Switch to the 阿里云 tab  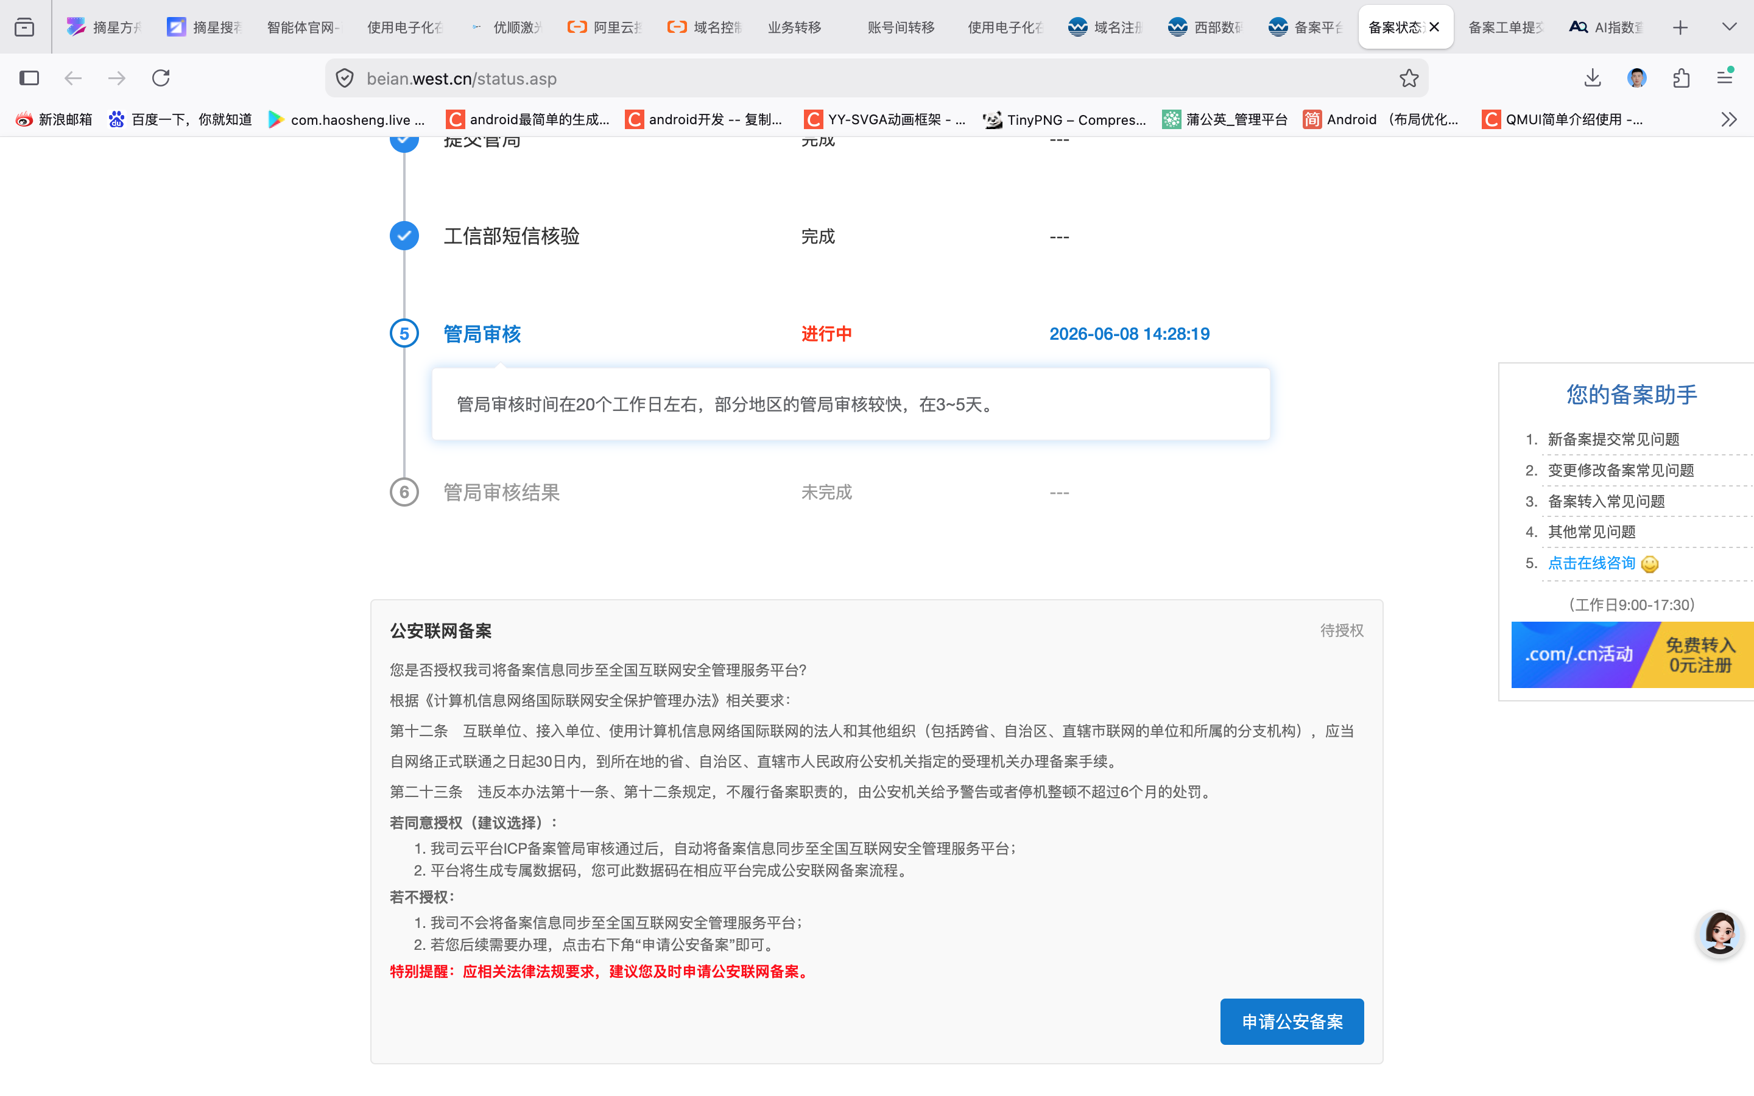[606, 27]
